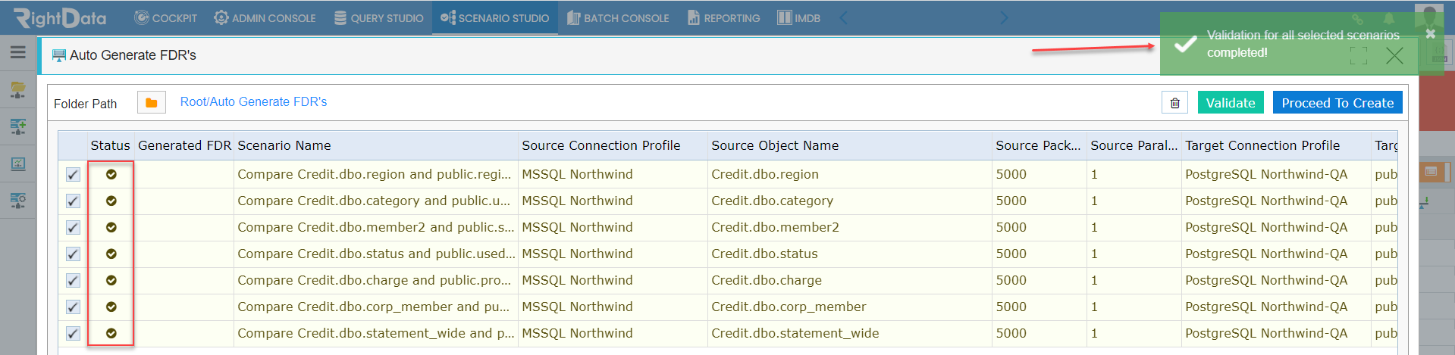Open the Admin Console menu
The image size is (1455, 355).
pos(265,17)
